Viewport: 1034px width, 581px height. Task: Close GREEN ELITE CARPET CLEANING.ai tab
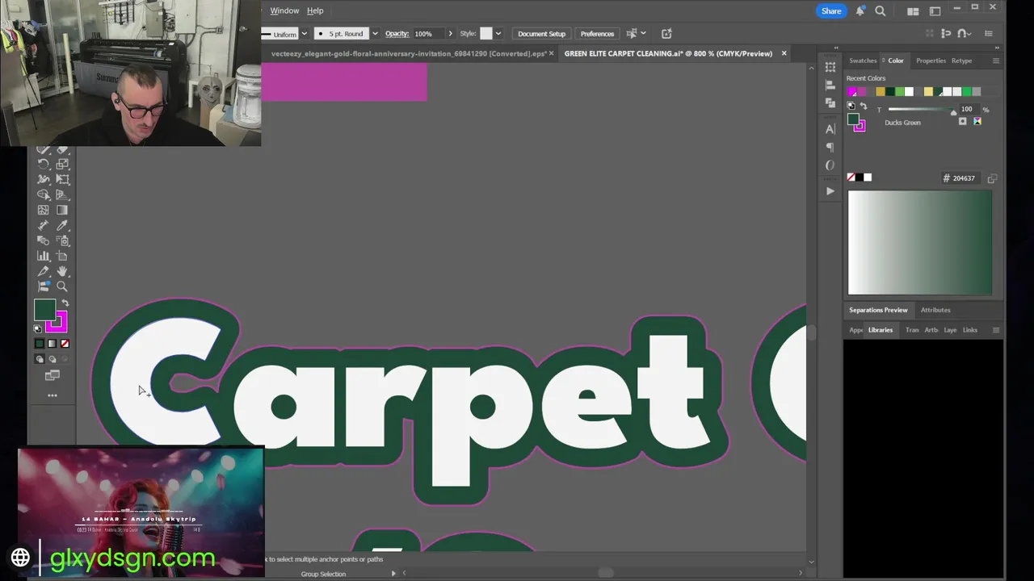click(784, 53)
